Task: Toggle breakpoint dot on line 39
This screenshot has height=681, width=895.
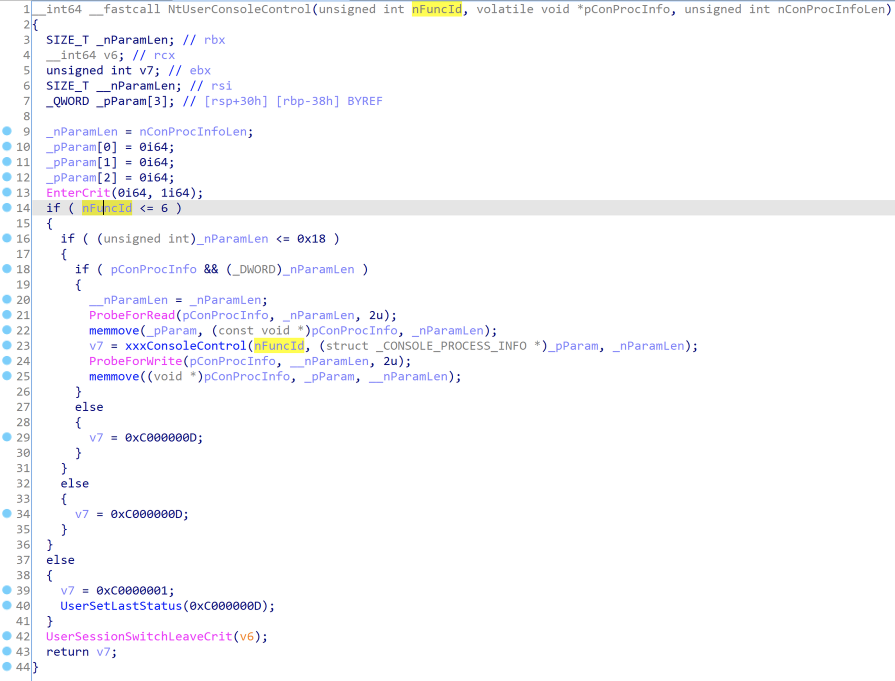Action: (7, 590)
